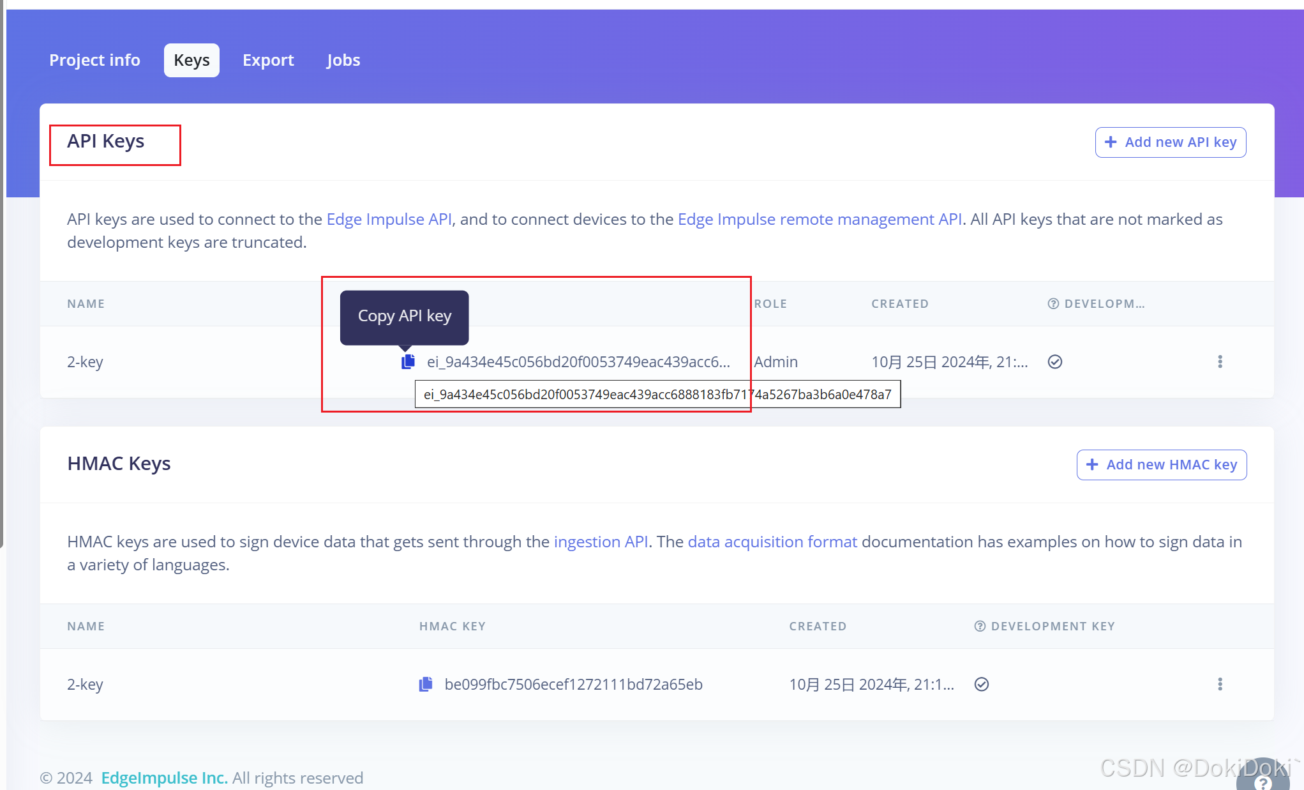Open the Edge Impulse API link
The width and height of the screenshot is (1304, 790).
click(x=389, y=219)
